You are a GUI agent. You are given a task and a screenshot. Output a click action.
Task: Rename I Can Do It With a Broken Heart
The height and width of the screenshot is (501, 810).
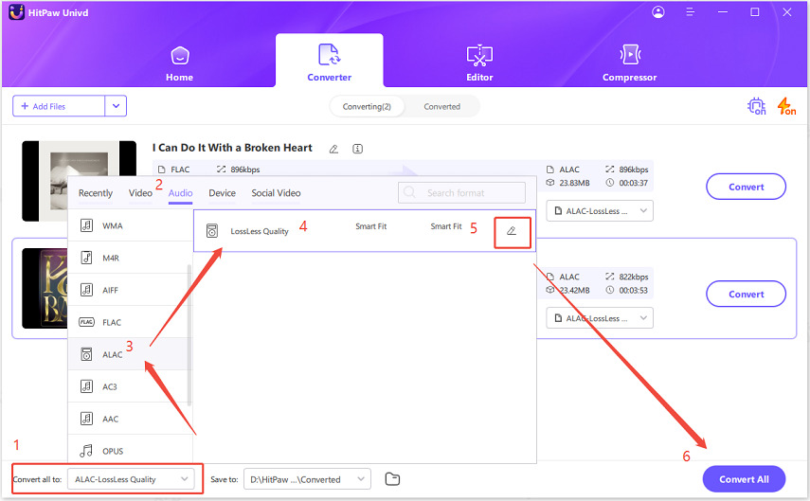point(333,149)
